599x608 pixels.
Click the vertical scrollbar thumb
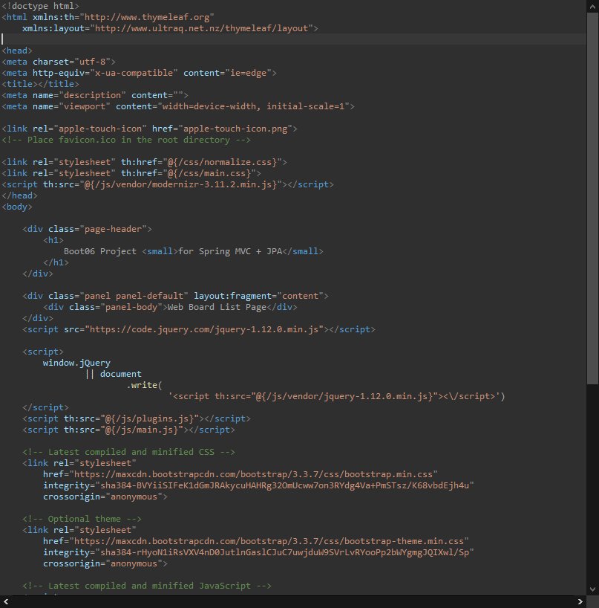click(592, 198)
